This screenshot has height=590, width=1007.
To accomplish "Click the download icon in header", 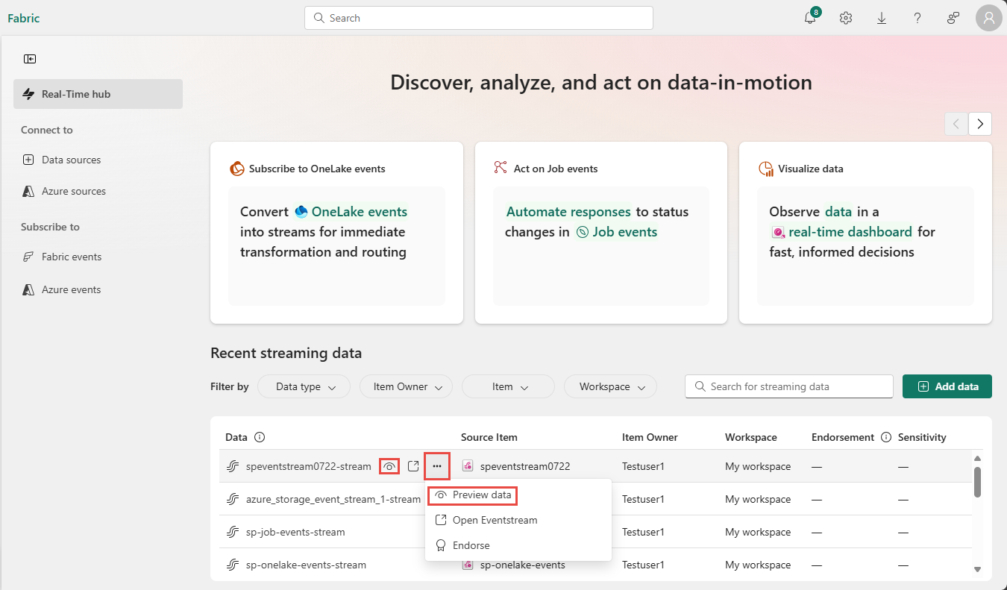I will pyautogui.click(x=882, y=18).
